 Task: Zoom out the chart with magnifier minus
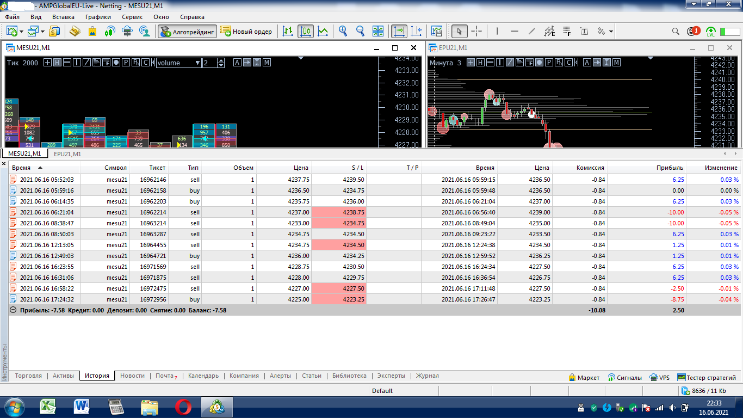(x=360, y=31)
